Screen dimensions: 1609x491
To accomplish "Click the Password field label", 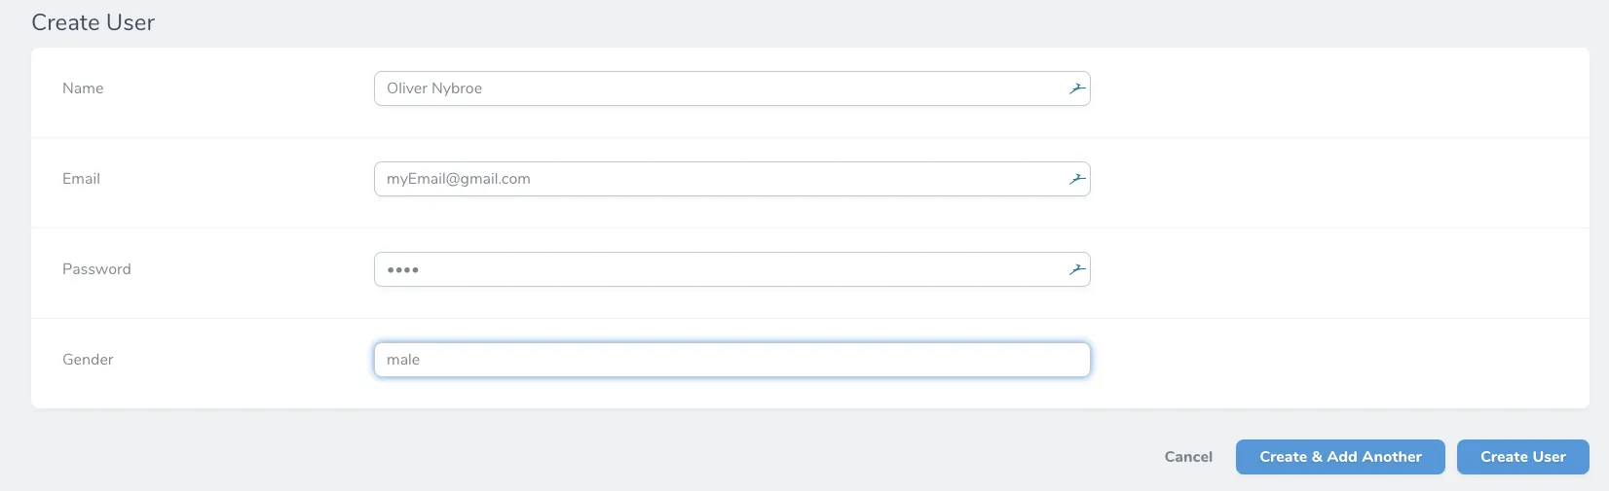I will pos(96,269).
